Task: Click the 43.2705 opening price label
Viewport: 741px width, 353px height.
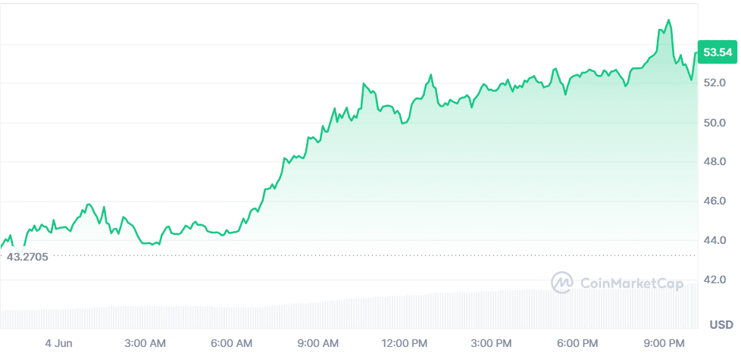Action: click(27, 257)
